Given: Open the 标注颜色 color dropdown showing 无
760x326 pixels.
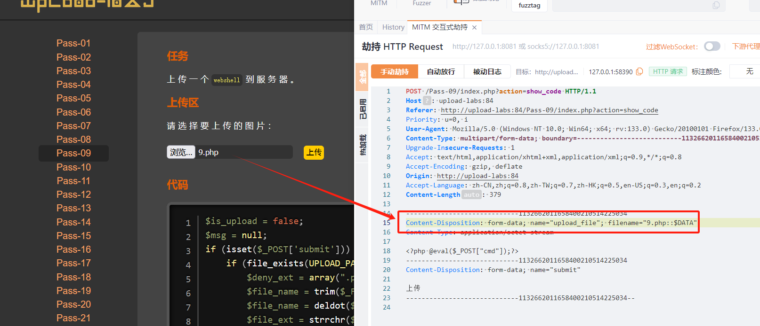Looking at the screenshot, I should 745,71.
